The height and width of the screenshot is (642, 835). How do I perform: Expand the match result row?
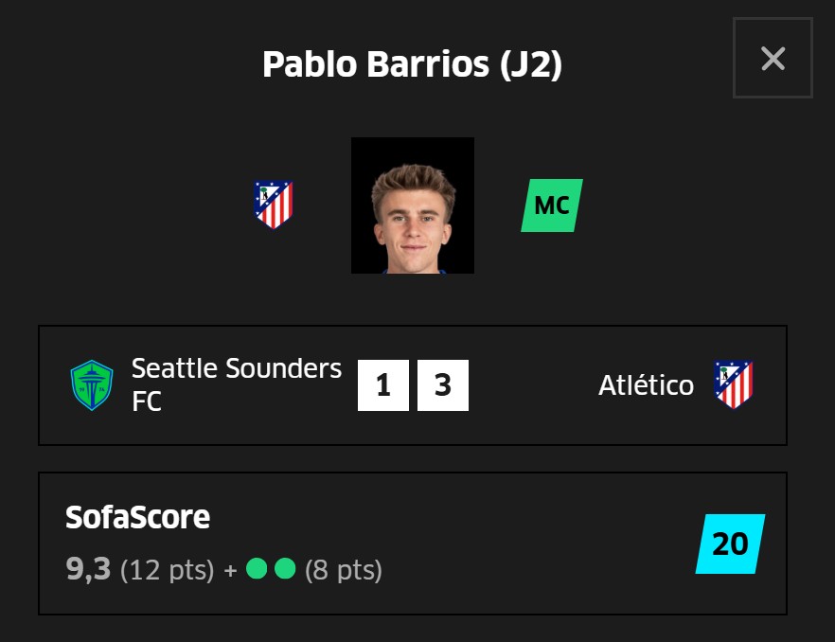pyautogui.click(x=412, y=383)
